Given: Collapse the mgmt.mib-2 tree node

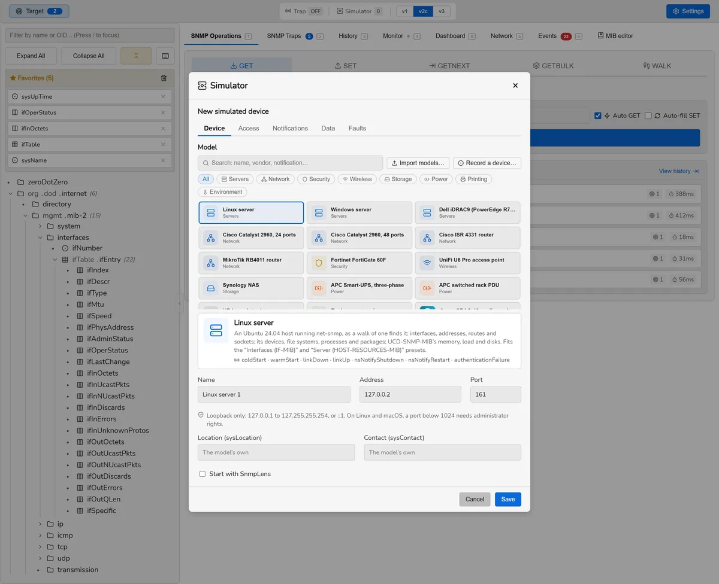Looking at the screenshot, I should [x=25, y=215].
